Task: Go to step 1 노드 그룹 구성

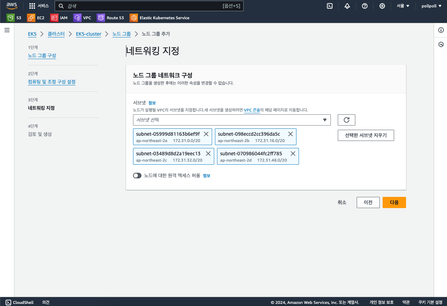Action: [x=42, y=56]
